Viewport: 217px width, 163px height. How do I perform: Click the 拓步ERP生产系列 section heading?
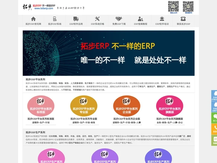(36, 133)
